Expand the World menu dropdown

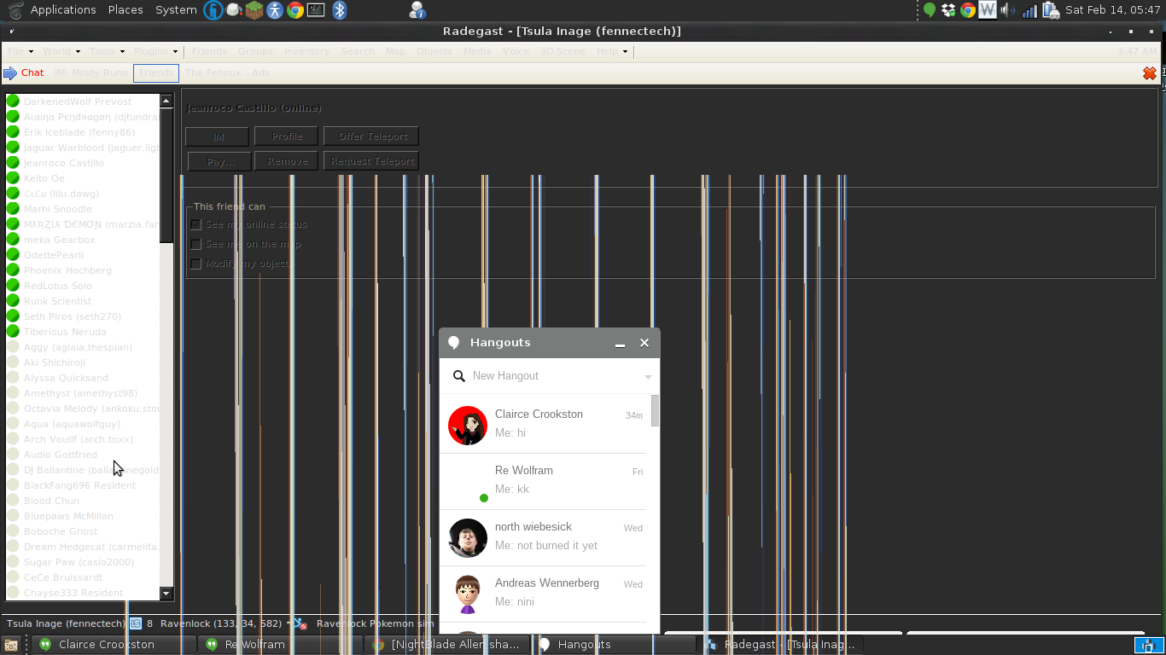click(x=61, y=51)
